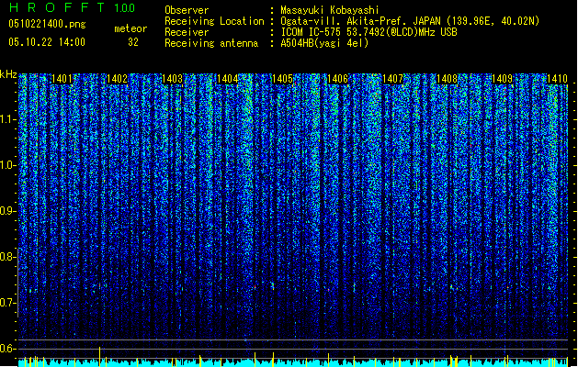Click the 0.6 kHz axis label
The height and width of the screenshot is (367, 578).
[7, 349]
